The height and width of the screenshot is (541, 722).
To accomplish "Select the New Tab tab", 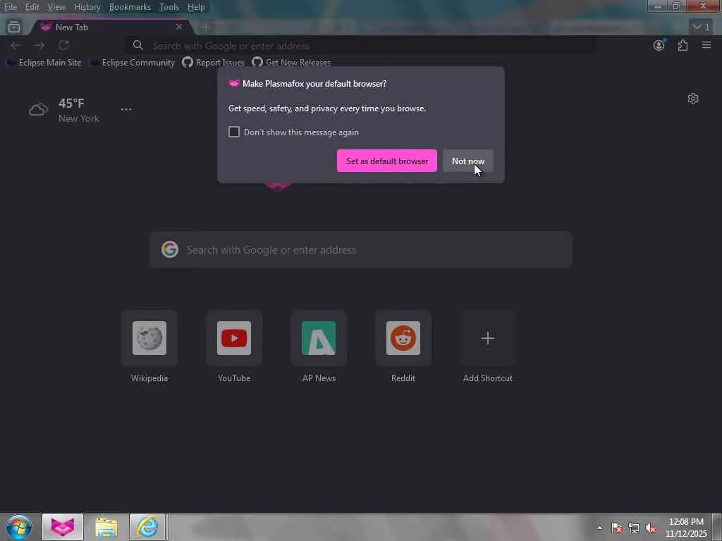I will tap(111, 27).
